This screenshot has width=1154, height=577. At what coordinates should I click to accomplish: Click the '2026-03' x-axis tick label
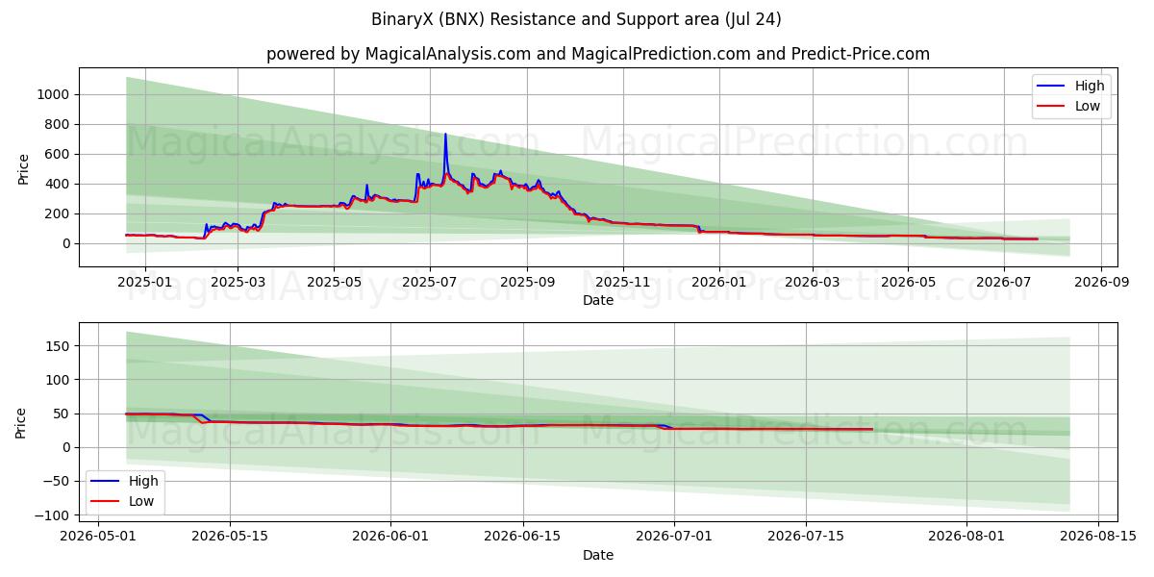(812, 283)
